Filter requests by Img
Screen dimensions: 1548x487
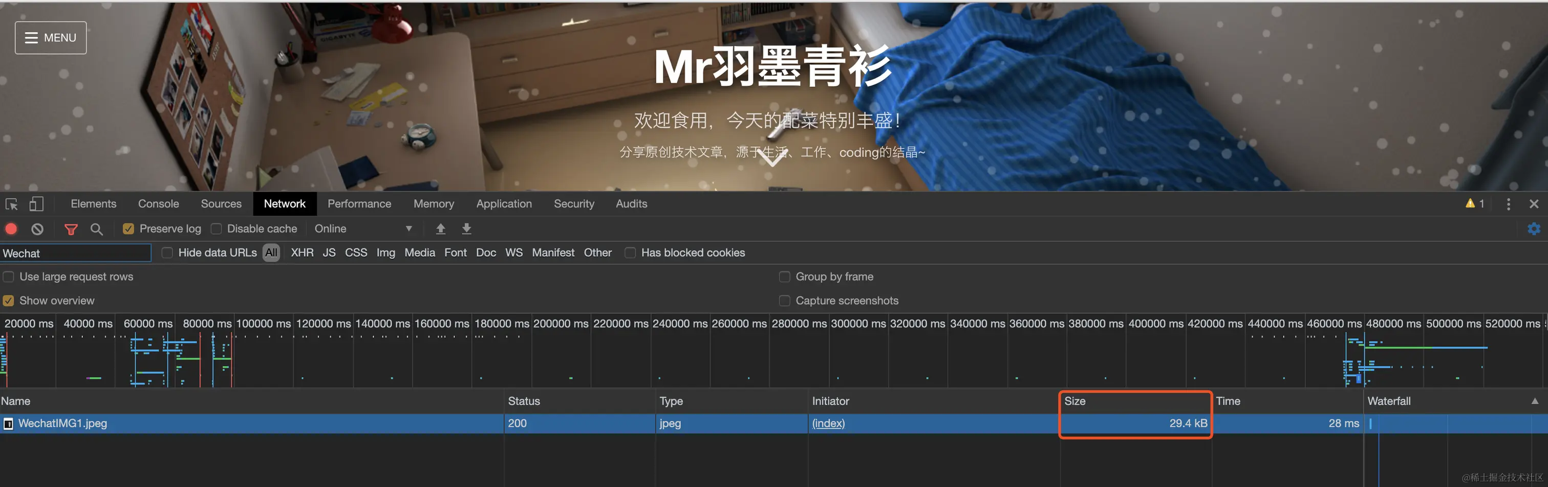point(386,253)
